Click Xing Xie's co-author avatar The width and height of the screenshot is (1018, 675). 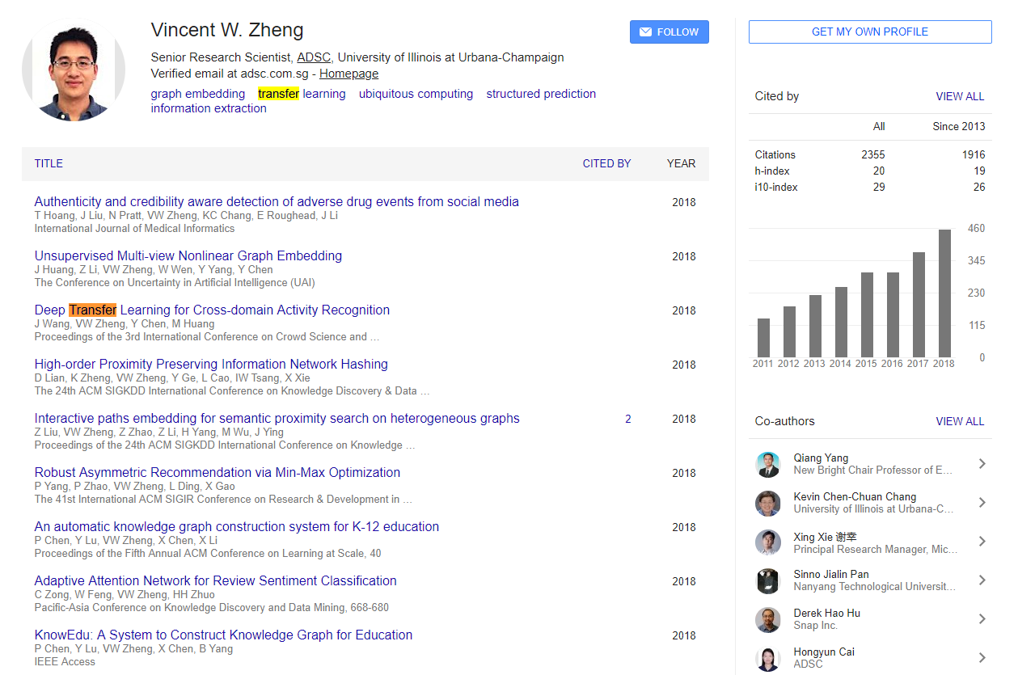click(767, 542)
